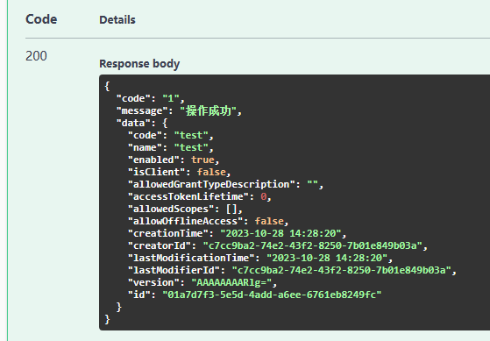Viewport: 490px width, 341px height.
Task: Click the isClient false value
Action: pyautogui.click(x=211, y=172)
